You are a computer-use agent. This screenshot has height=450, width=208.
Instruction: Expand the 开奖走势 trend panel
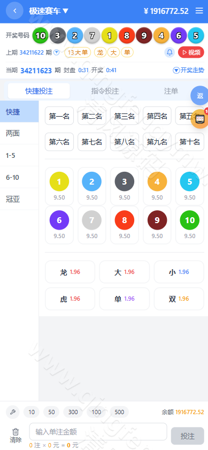[x=189, y=70]
